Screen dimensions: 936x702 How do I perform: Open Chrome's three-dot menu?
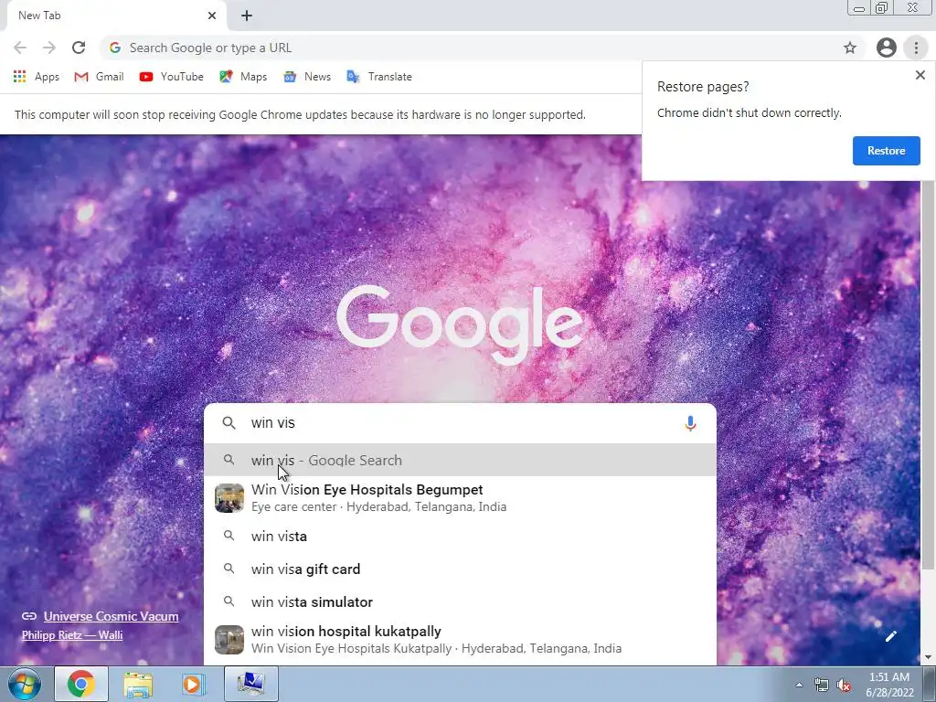pos(916,48)
